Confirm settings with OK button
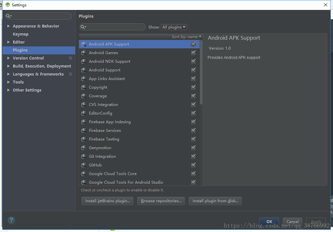The image size is (333, 232). tap(269, 221)
